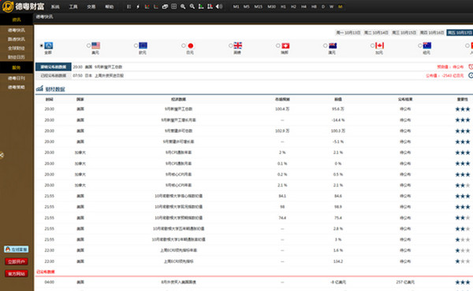Select the Japan flag radio button
Viewport: 473px width, 291px height.
coord(183,46)
